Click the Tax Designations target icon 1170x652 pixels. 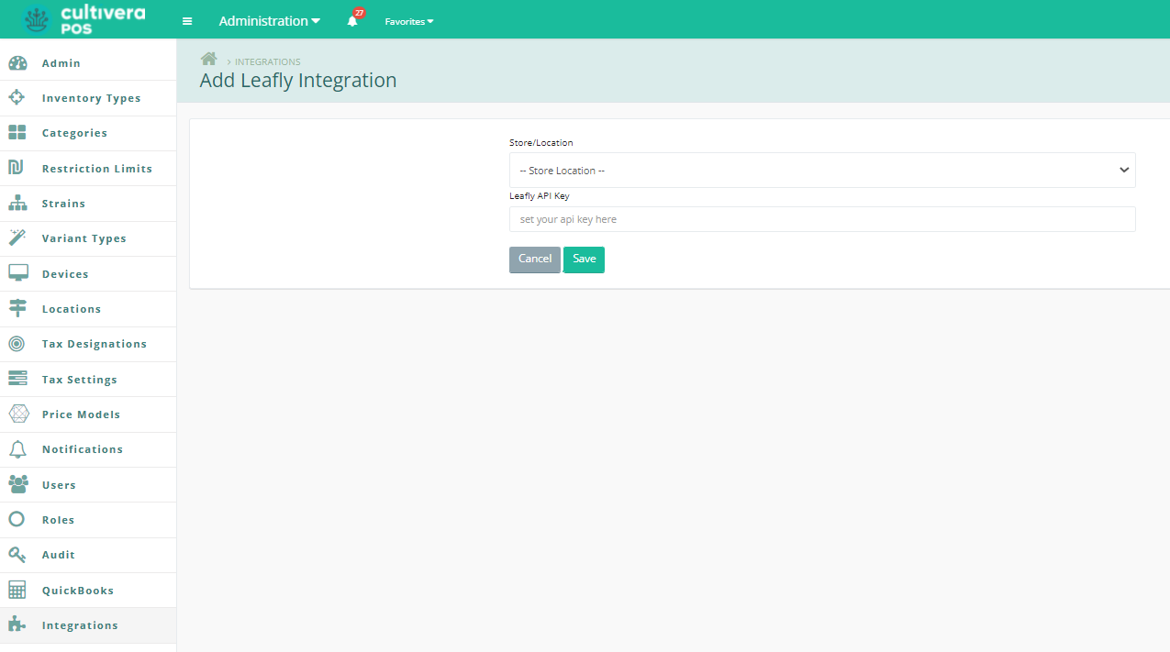click(17, 344)
